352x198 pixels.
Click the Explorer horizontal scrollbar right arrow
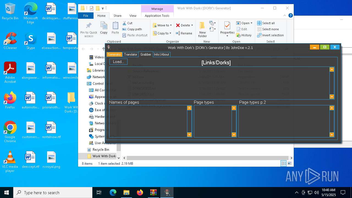[291, 158]
